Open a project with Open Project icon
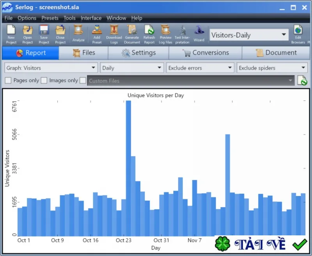 click(x=27, y=30)
